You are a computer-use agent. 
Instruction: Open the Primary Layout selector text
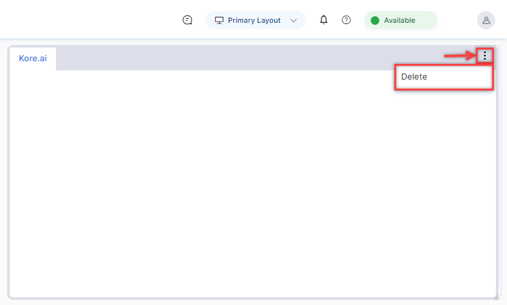(x=254, y=20)
